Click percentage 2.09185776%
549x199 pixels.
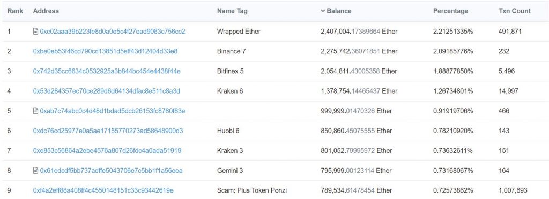pyautogui.click(x=454, y=51)
